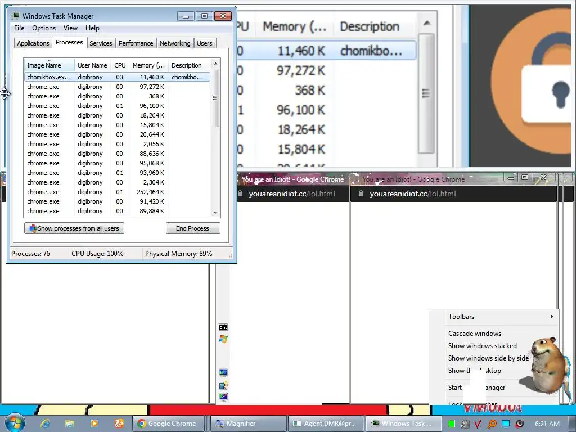Open Help menu in Task Manager
Image resolution: width=576 pixels, height=432 pixels.
92,28
